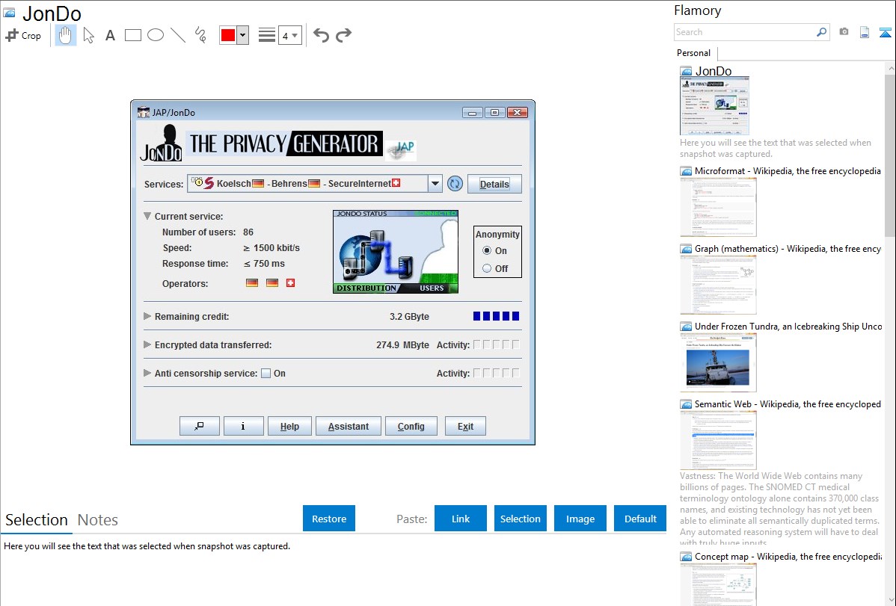The image size is (896, 606).
Task: Click the Koelsch-Behrens-SecureInternet service field
Action: point(307,184)
